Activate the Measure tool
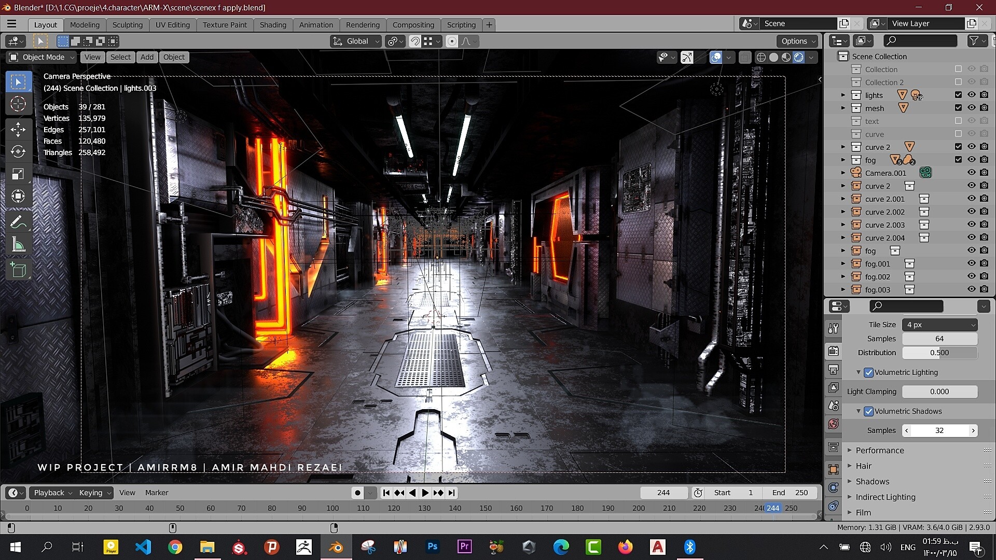 tap(19, 244)
